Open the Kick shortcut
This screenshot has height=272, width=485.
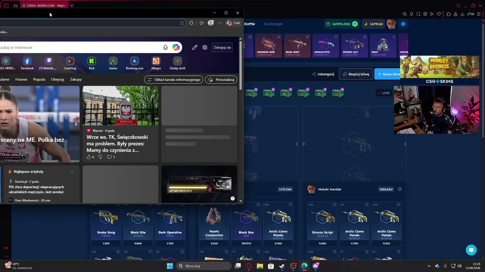click(92, 63)
